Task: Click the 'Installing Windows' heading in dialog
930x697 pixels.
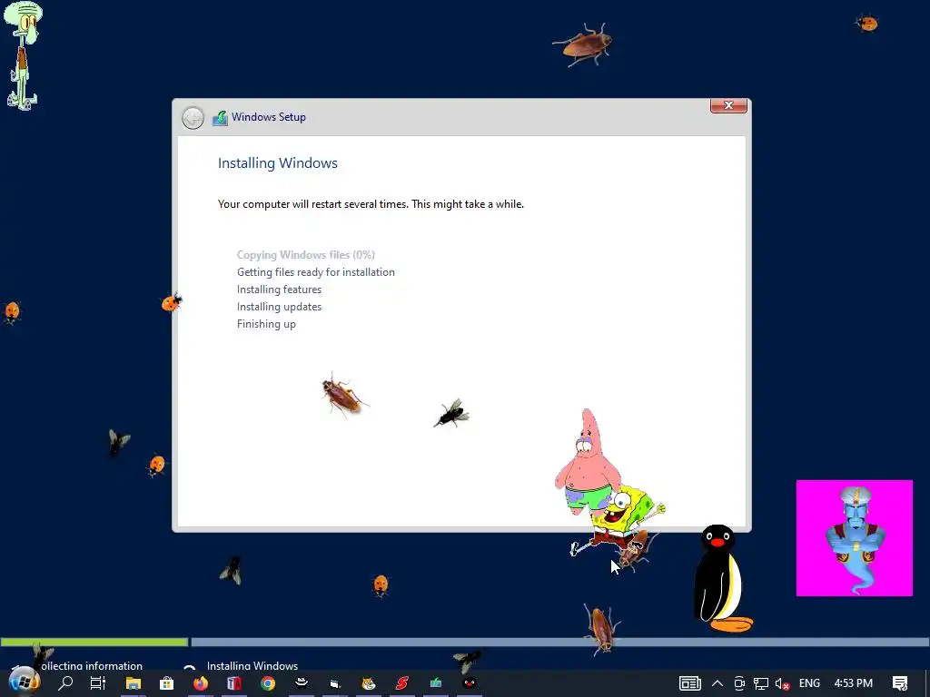Action: pyautogui.click(x=278, y=163)
